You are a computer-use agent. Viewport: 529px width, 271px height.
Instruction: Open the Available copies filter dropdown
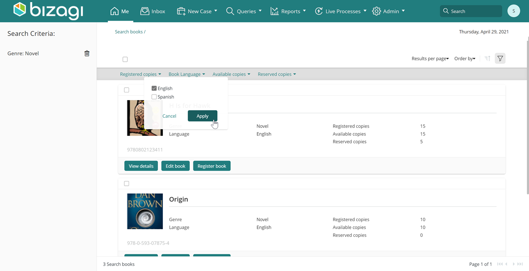[x=231, y=74]
